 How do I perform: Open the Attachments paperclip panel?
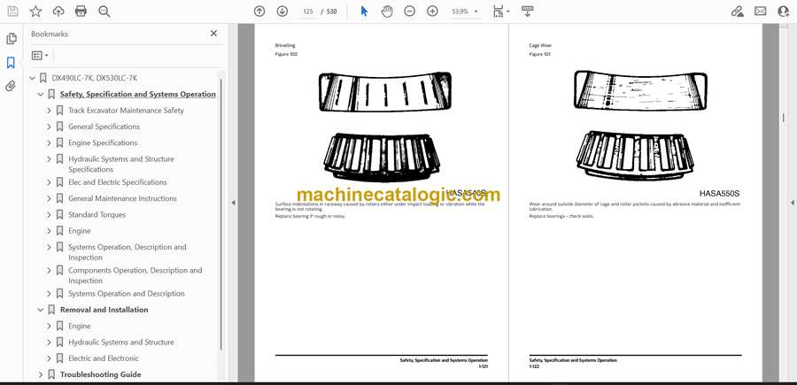point(11,86)
